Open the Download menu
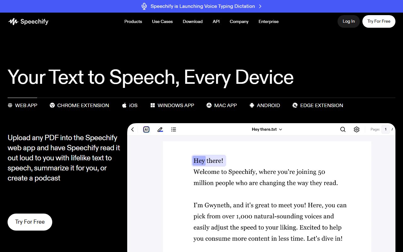Image resolution: width=403 pixels, height=252 pixels. coord(193,21)
